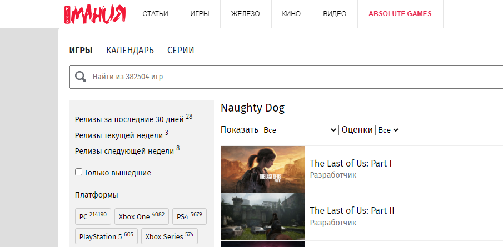Switch to the СЕРИИ tab

[181, 51]
